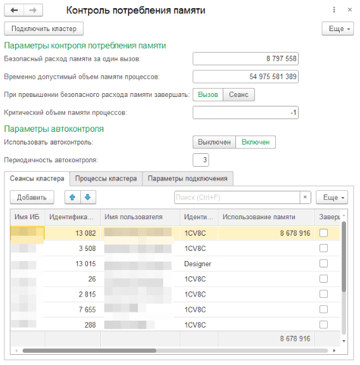Open the Еще dropdown beside search
The image size is (360, 365).
point(332,197)
